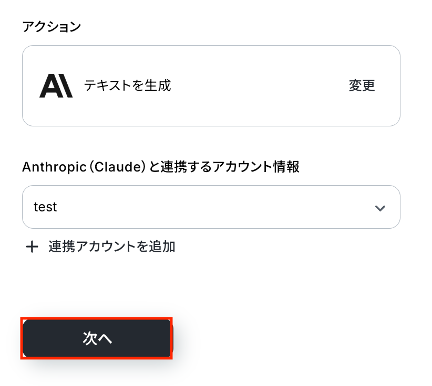This screenshot has width=432, height=386.
Task: Click the plus icon to add account
Action: (32, 246)
